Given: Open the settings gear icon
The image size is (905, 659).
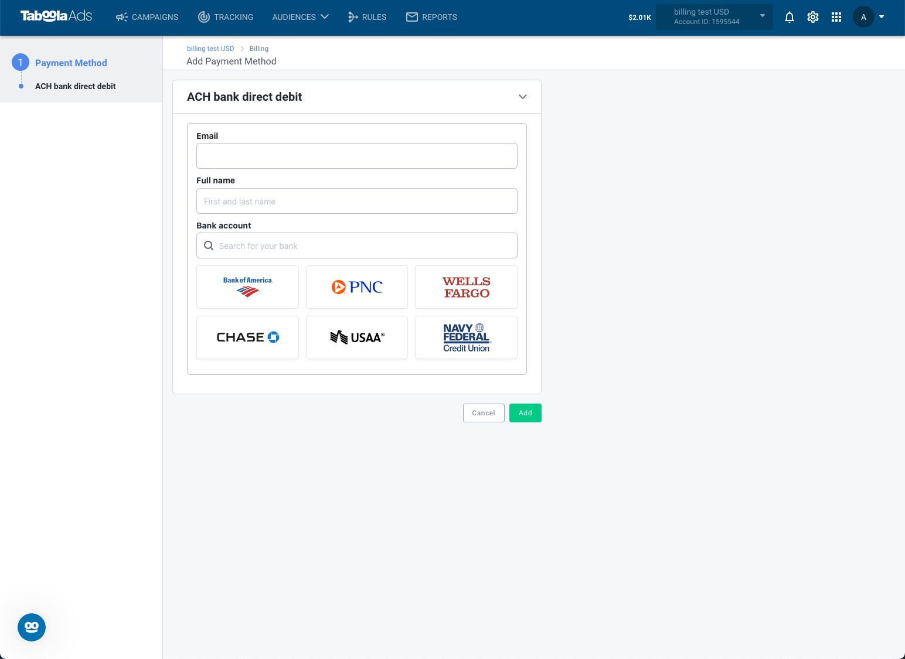Looking at the screenshot, I should [813, 17].
